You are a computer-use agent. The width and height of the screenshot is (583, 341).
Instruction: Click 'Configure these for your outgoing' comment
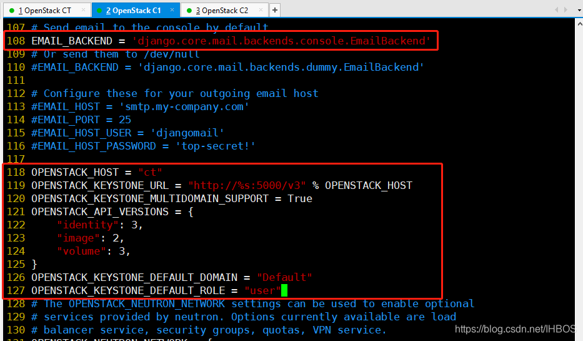[x=175, y=93]
